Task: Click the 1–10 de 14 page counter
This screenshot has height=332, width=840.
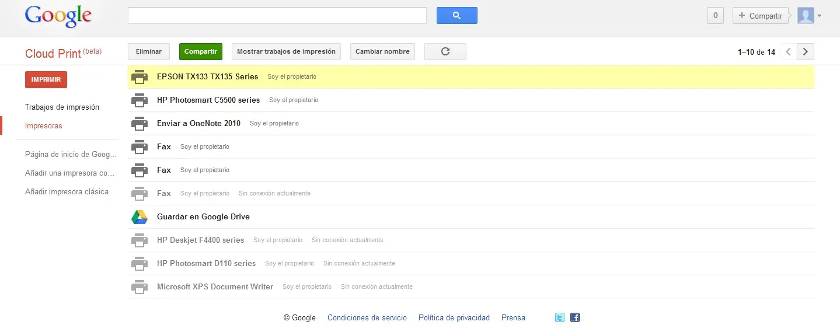Action: coord(757,52)
